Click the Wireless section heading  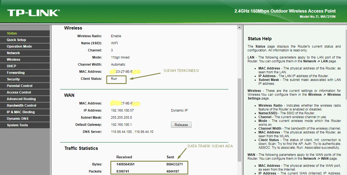(73, 28)
